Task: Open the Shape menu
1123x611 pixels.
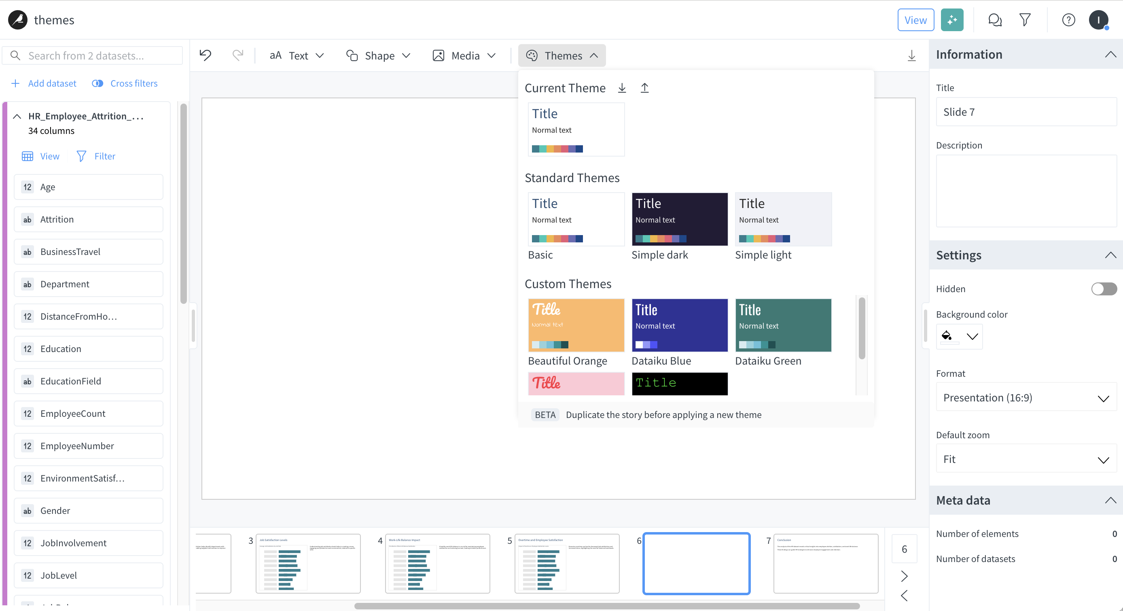Action: pos(378,56)
